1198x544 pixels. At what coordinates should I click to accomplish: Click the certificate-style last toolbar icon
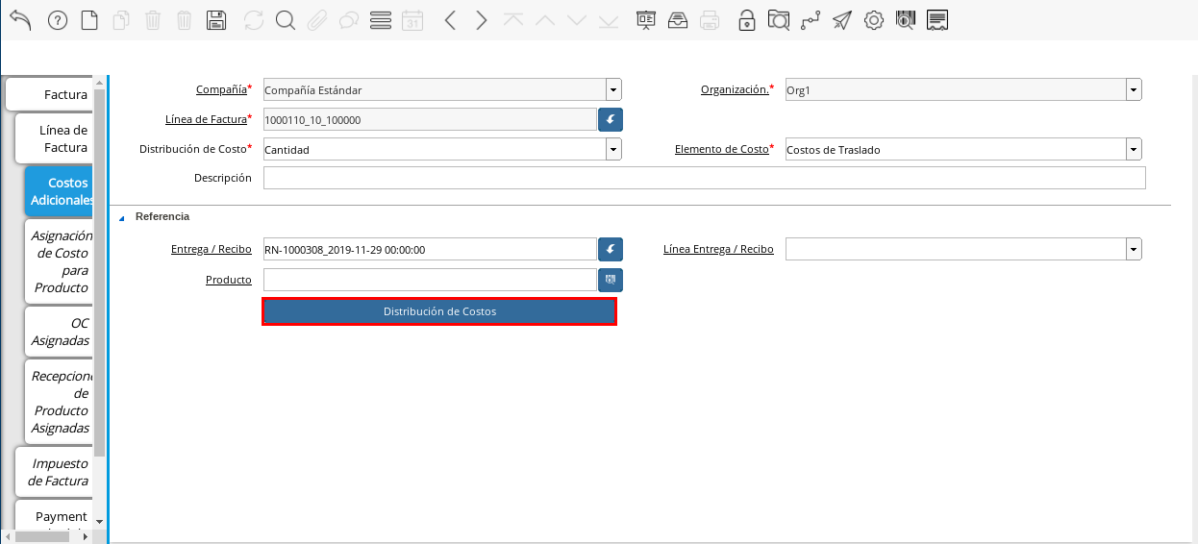pos(937,20)
